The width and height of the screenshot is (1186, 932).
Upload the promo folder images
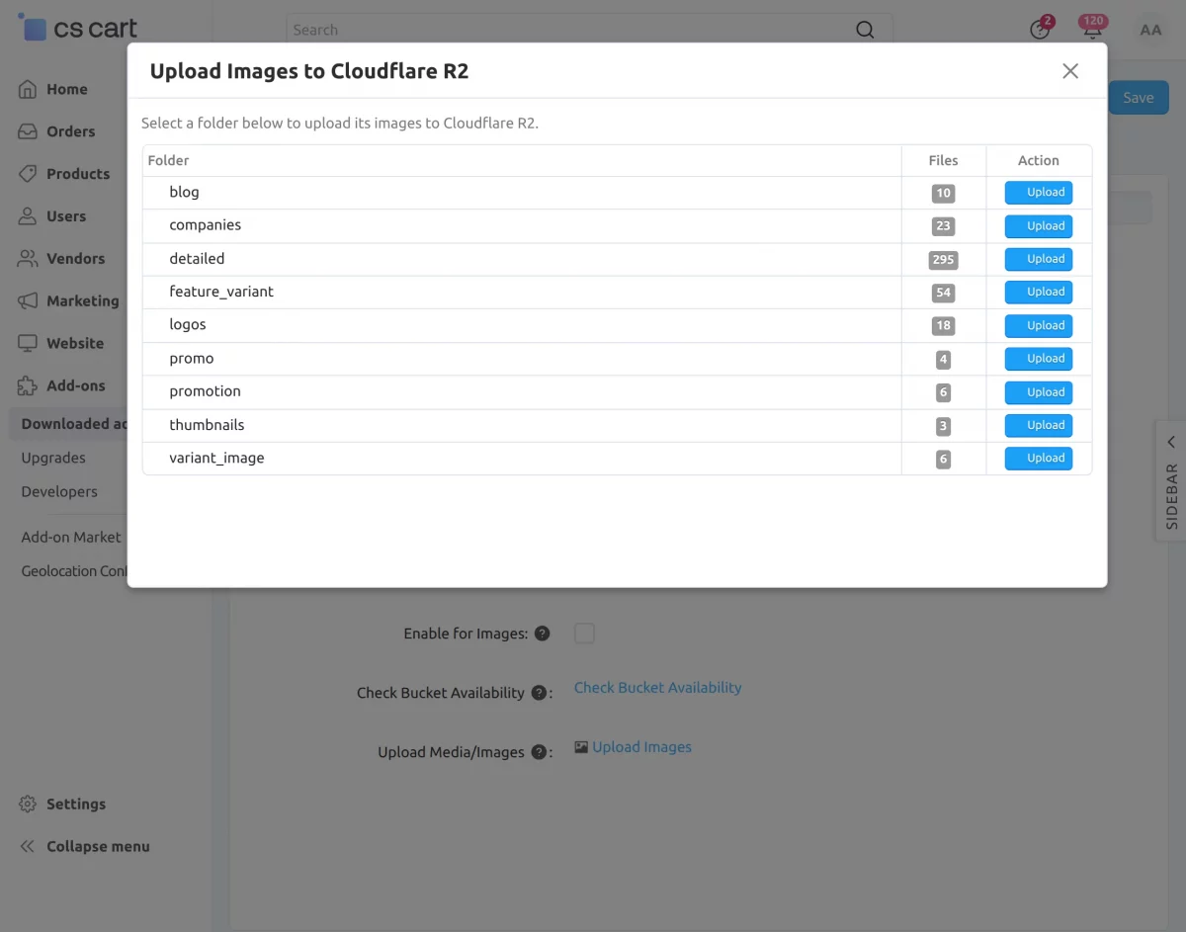coord(1039,359)
